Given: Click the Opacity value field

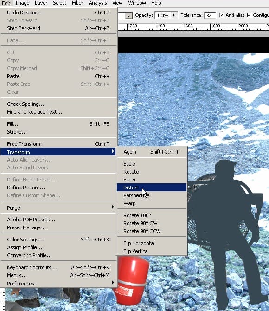Looking at the screenshot, I should [x=163, y=15].
